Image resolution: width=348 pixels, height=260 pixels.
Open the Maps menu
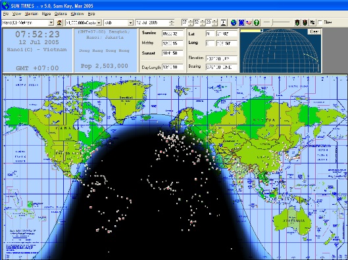click(x=46, y=14)
